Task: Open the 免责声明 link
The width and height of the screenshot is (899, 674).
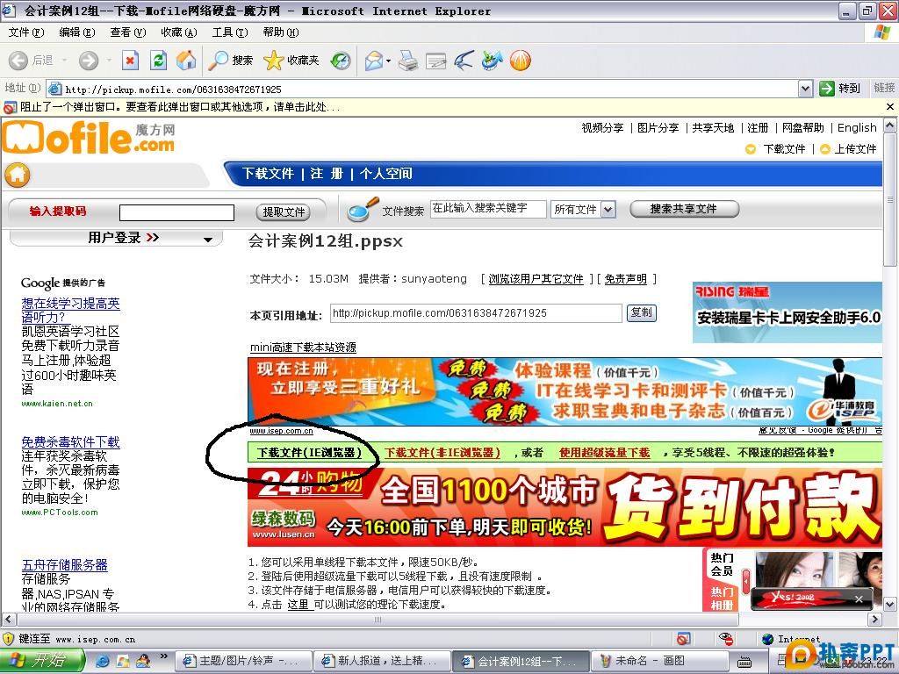Action: 625,279
